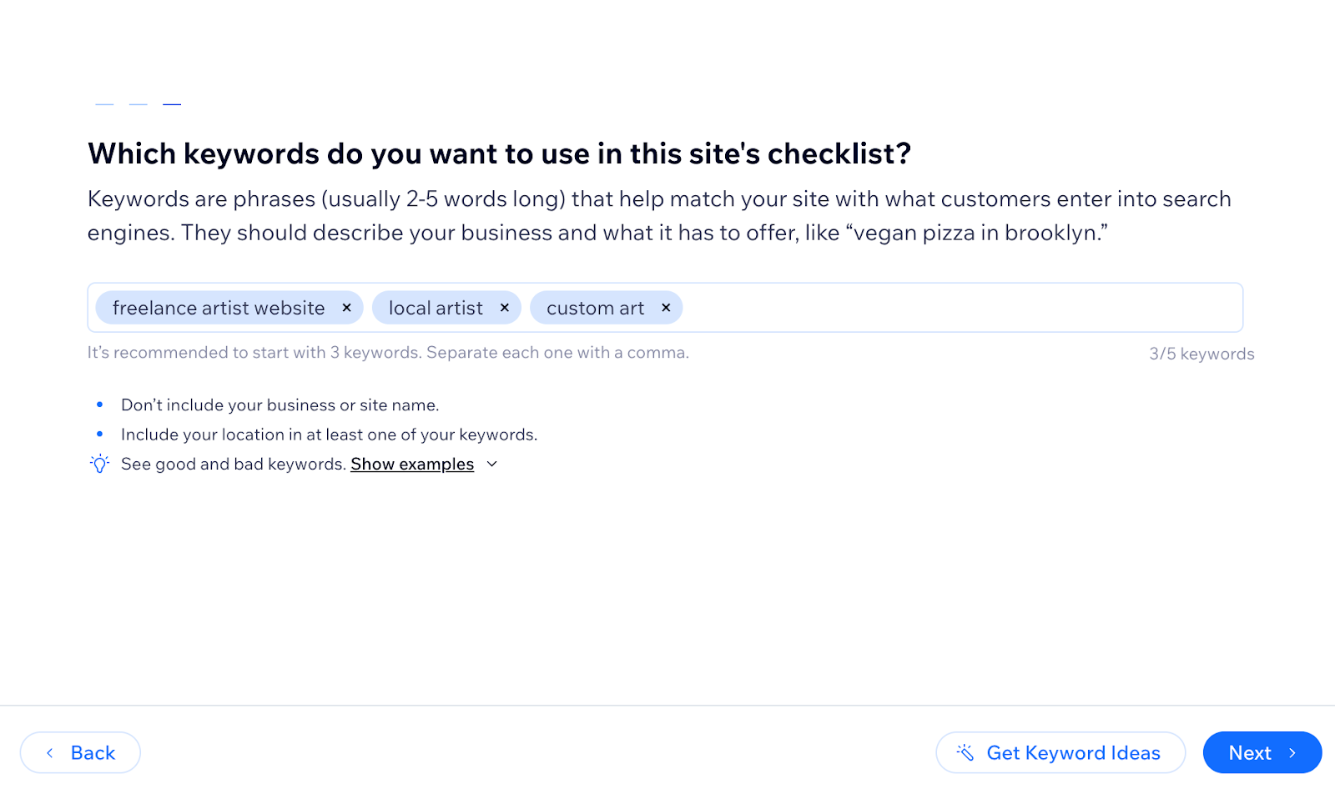The image size is (1335, 789).
Task: Select the third step progress indicator
Action: (172, 104)
